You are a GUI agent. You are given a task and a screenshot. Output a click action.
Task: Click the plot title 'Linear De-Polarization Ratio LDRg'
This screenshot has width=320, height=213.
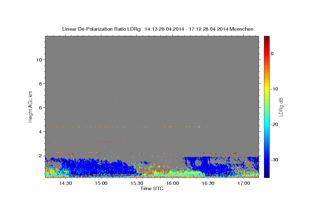click(101, 29)
